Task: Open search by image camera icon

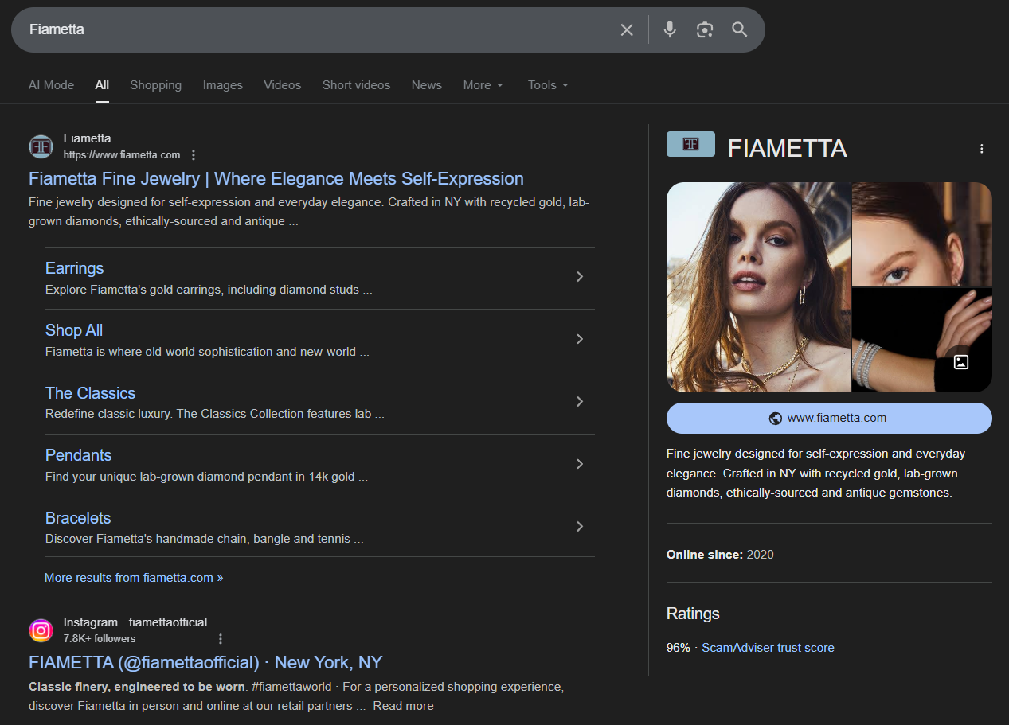Action: 705,29
